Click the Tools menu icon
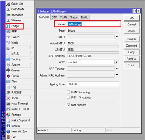The height and width of the screenshot is (140, 145). pyautogui.click(x=8, y=98)
